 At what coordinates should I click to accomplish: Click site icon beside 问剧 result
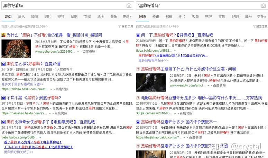click(x=138, y=69)
